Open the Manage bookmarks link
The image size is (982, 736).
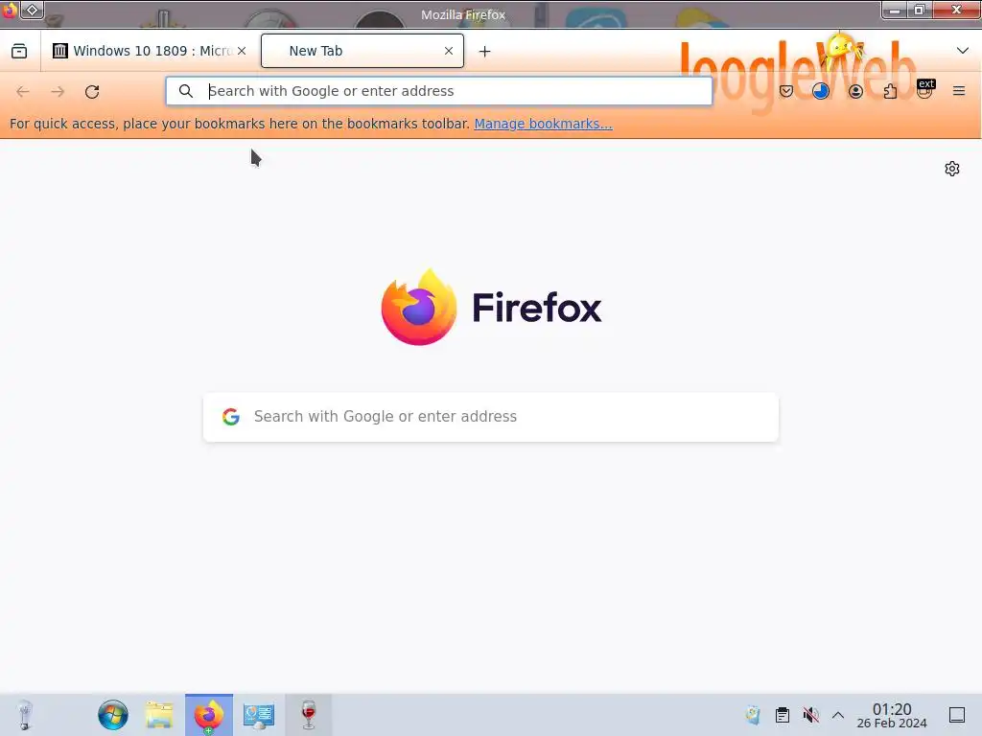[x=543, y=124]
